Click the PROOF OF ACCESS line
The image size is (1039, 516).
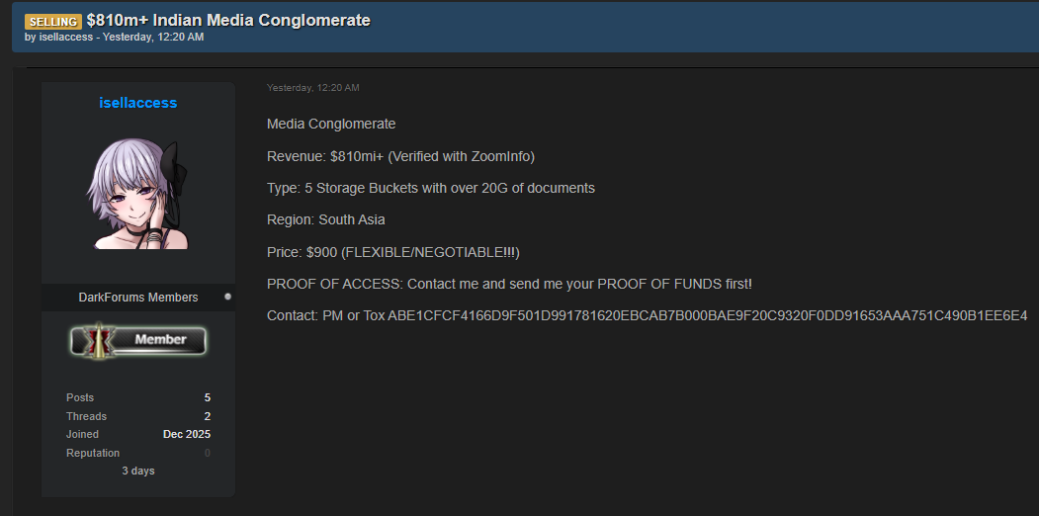[x=509, y=284]
